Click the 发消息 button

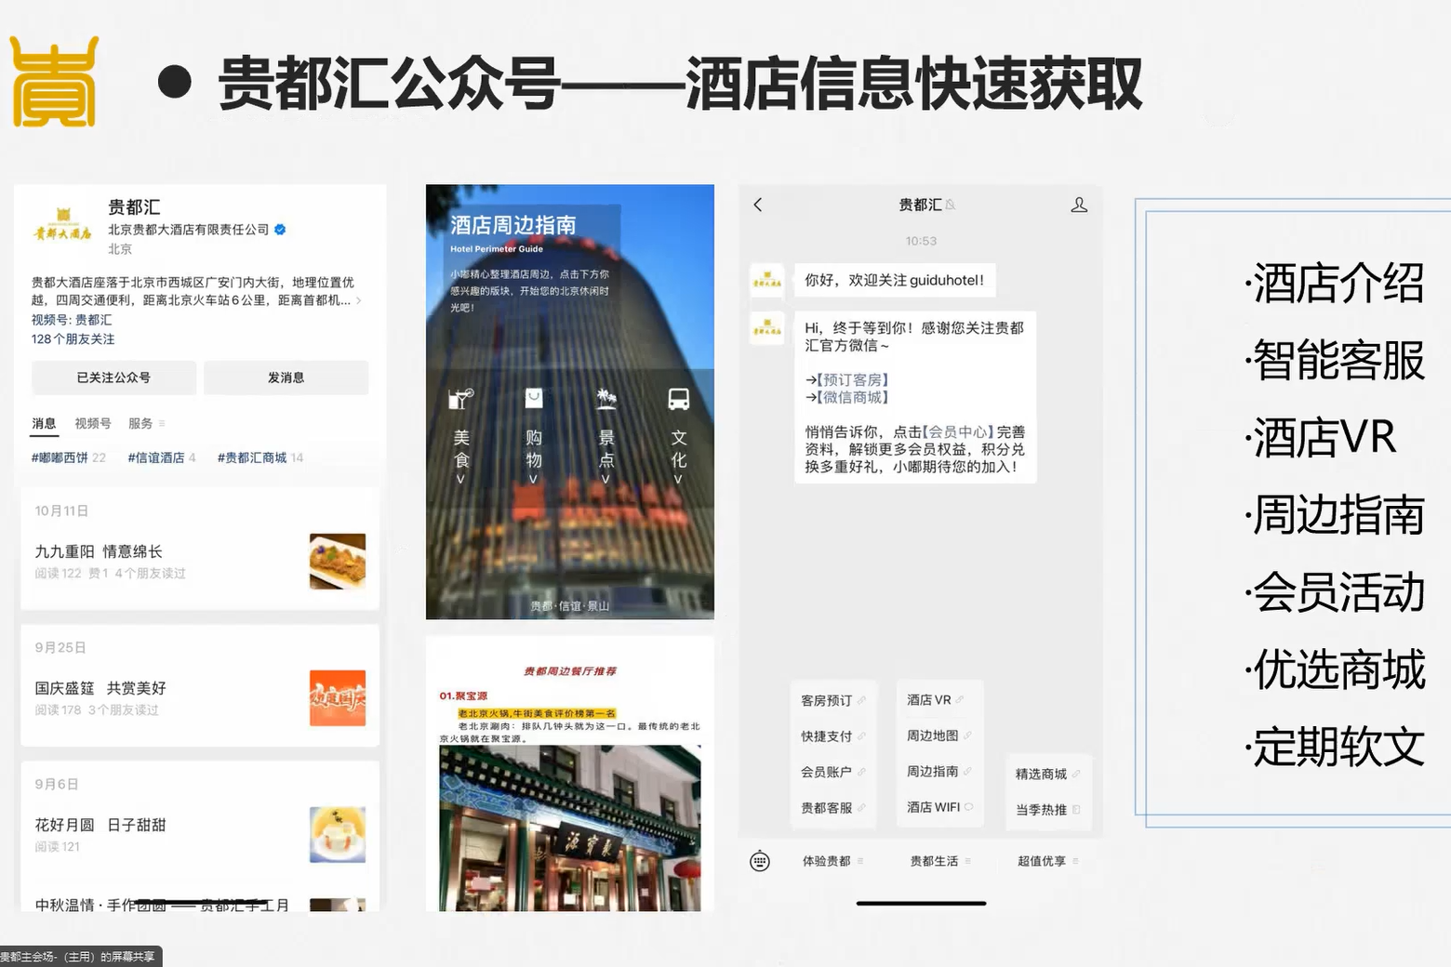[x=286, y=378]
